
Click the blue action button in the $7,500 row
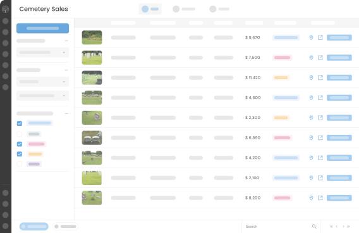coord(339,58)
